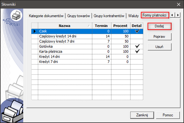Toggle Detal cell for Częściowy kredyt 14 dni
184x123 pixels.
point(137,36)
